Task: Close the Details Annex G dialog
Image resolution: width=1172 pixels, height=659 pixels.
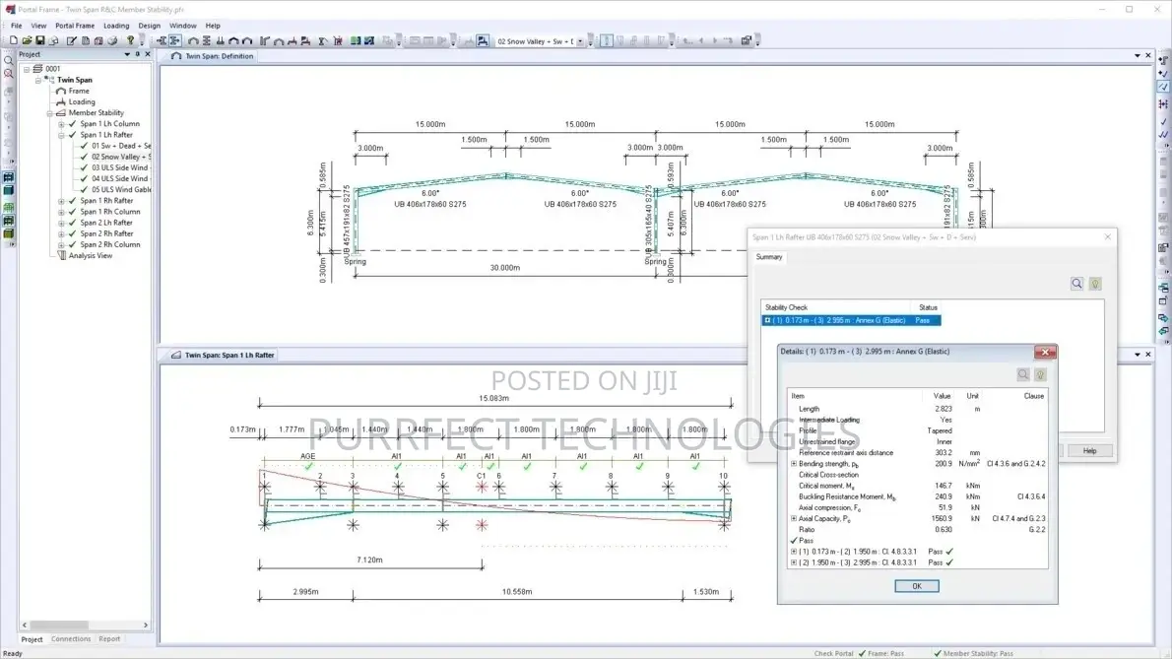Action: (1045, 352)
